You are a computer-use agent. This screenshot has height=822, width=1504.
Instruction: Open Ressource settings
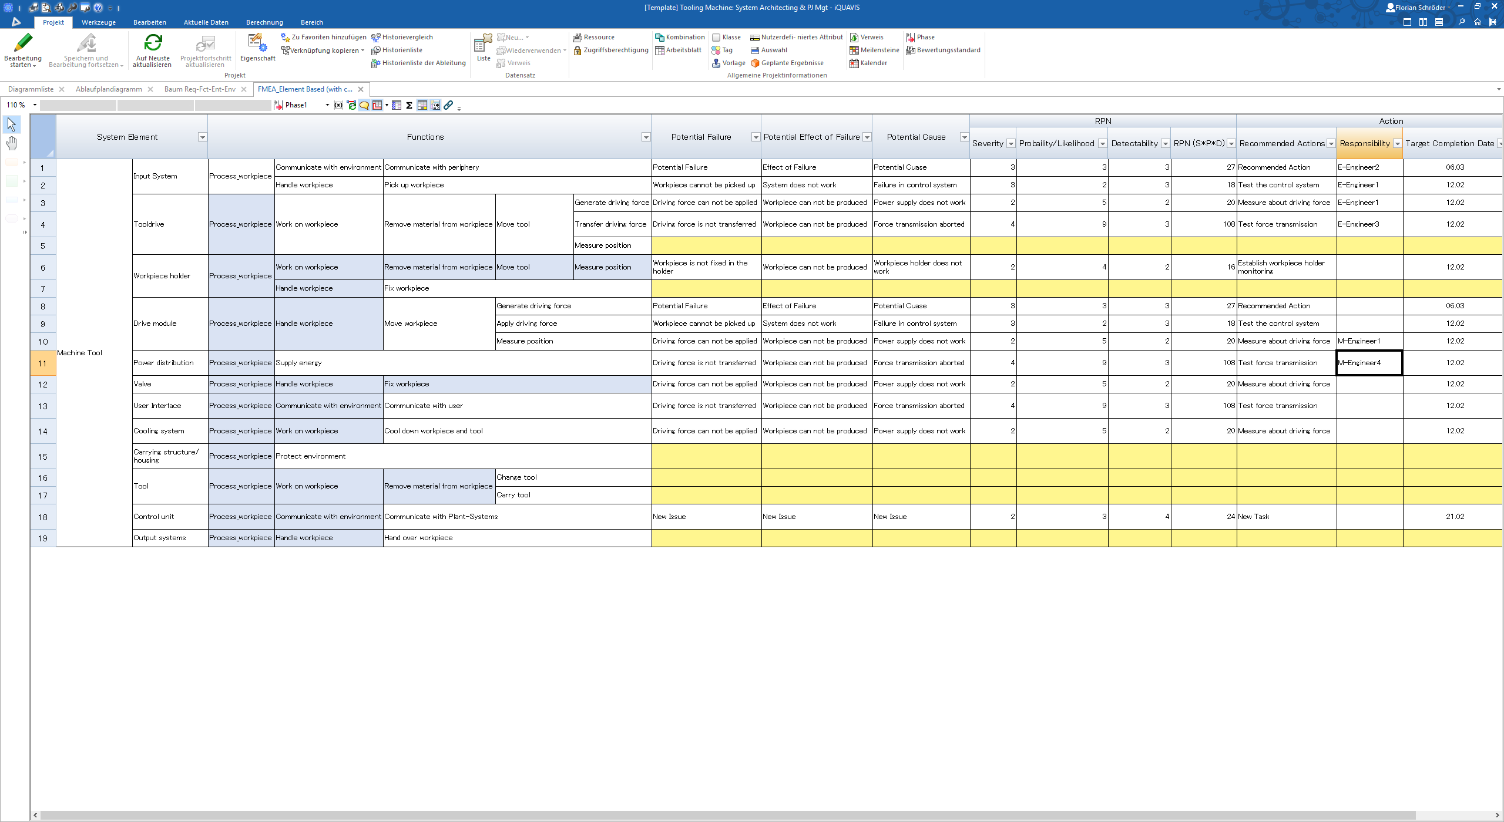coord(594,37)
